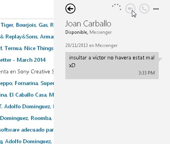Click the 3:33 PM message timestamp
This screenshot has width=170, height=144.
[147, 73]
